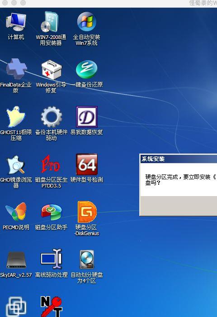
Task: Select the overlapping-windows icon at bottom left
Action: (16, 307)
